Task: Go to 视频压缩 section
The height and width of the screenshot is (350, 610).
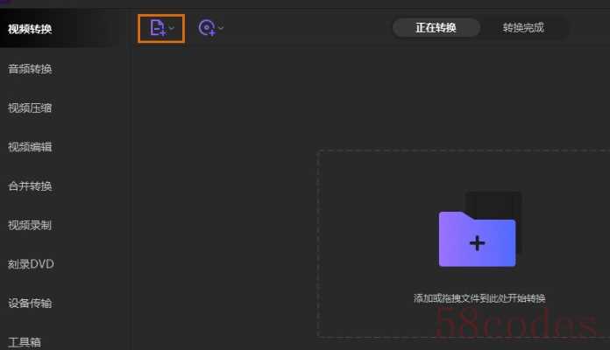Action: [31, 108]
